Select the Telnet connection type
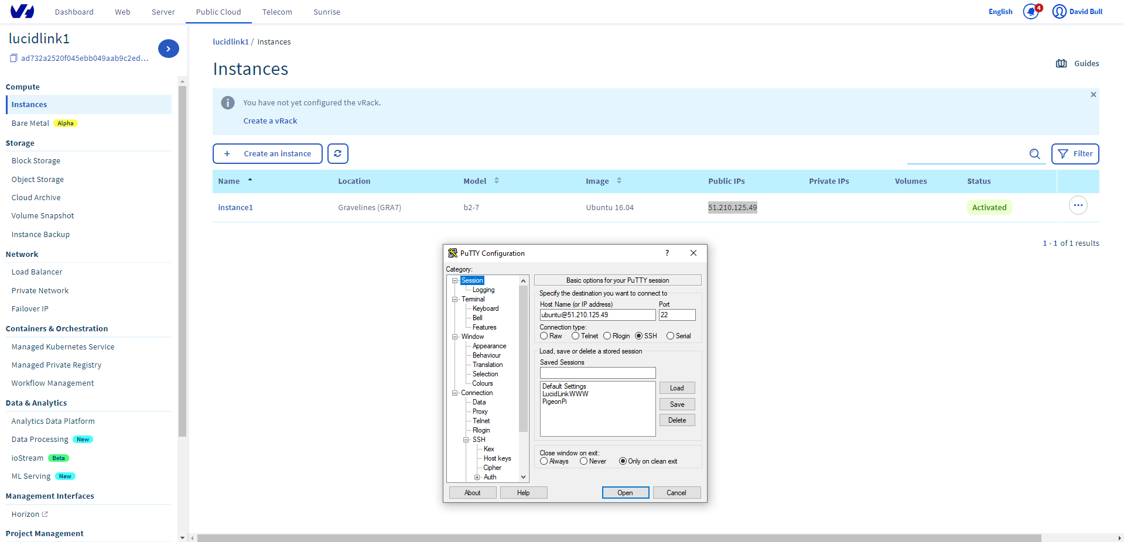The height and width of the screenshot is (542, 1124). pos(575,336)
